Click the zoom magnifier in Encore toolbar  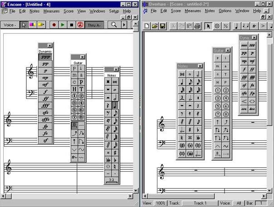coord(114,25)
